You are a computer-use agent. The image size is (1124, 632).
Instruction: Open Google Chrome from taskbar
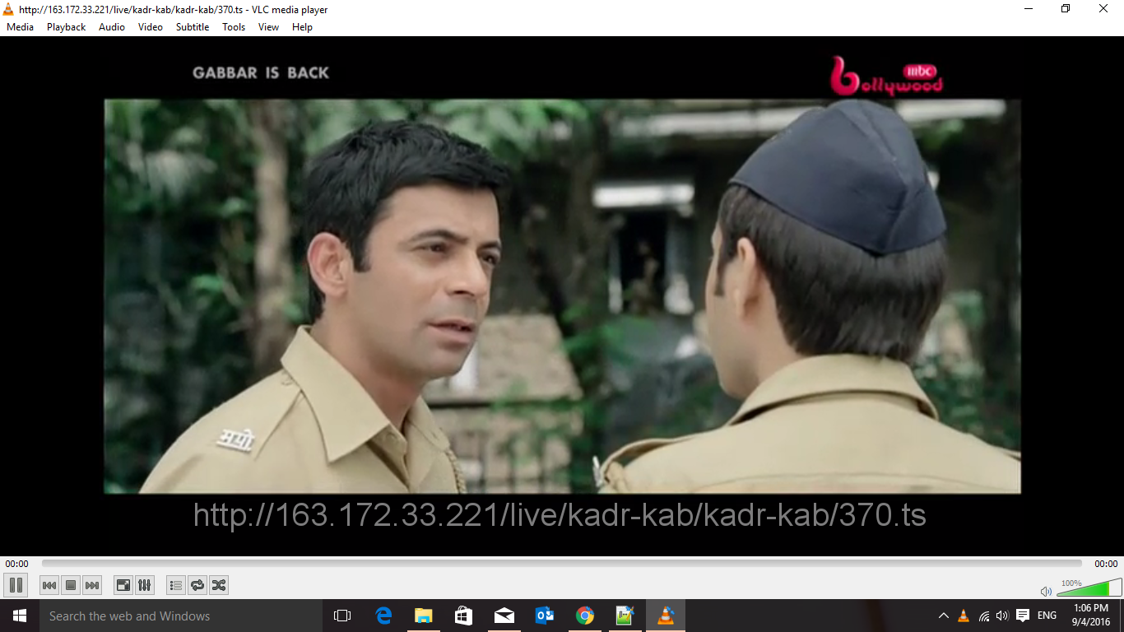(x=585, y=616)
